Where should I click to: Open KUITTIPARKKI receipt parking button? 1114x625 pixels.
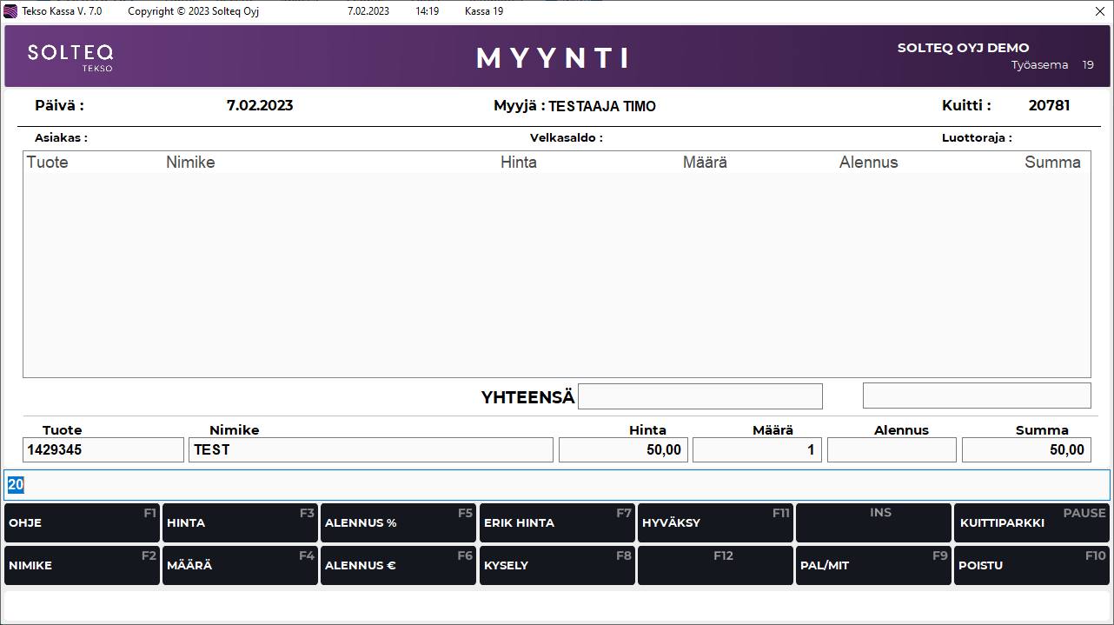click(x=1031, y=522)
